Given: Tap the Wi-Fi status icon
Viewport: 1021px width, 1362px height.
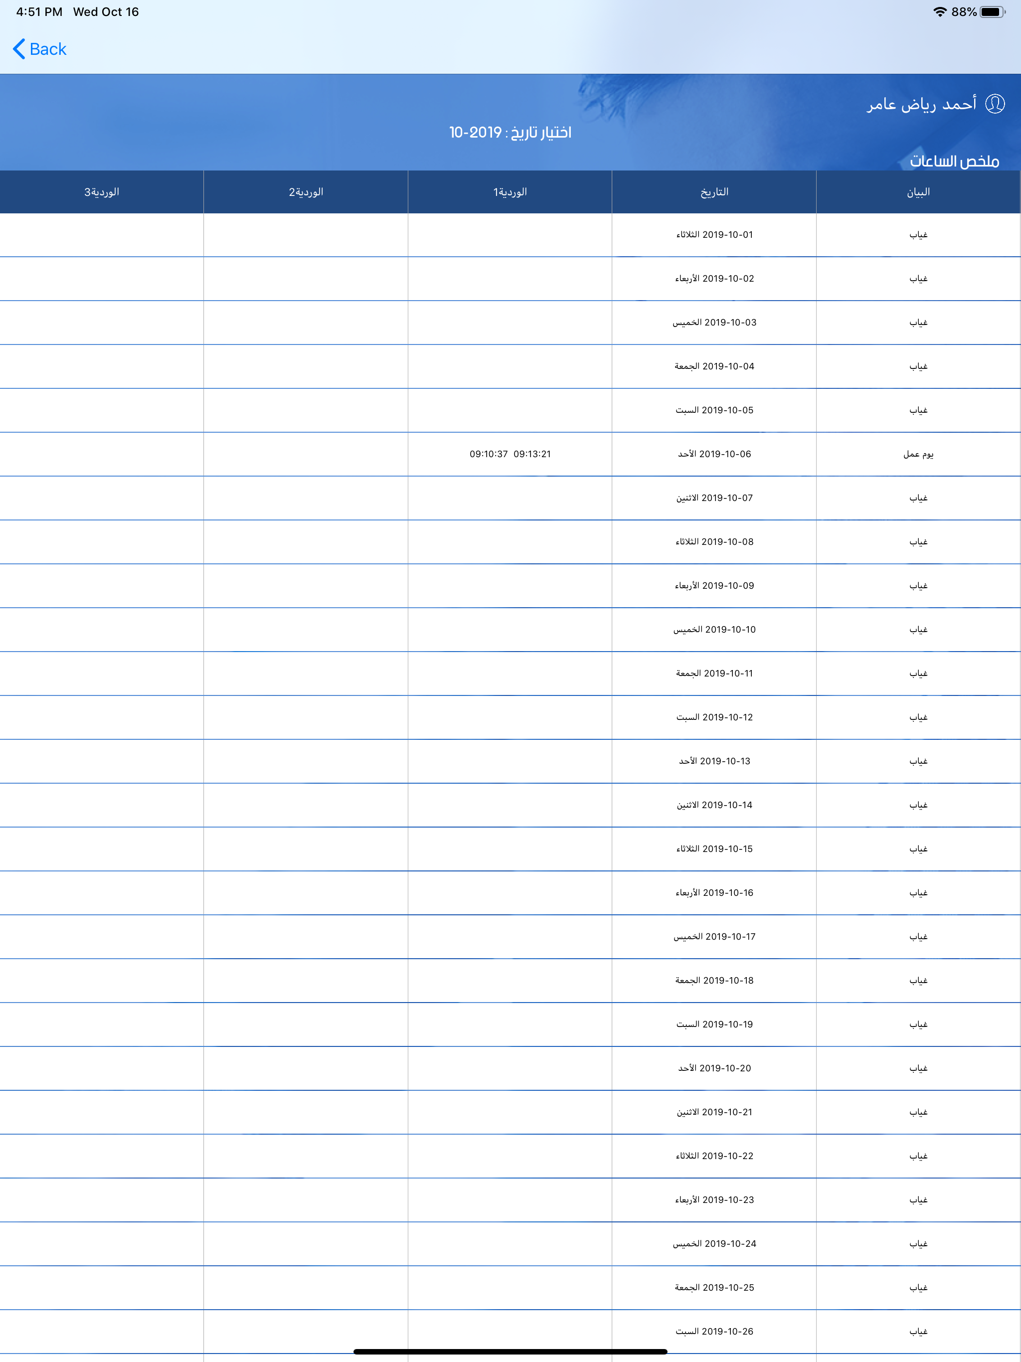Looking at the screenshot, I should pyautogui.click(x=940, y=11).
